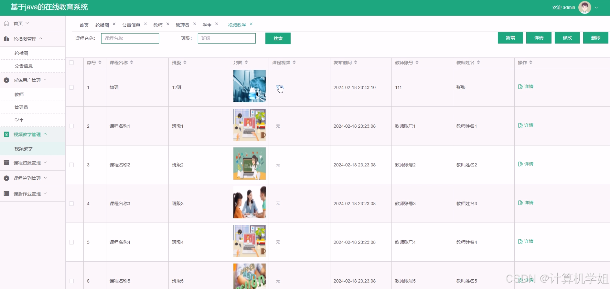Open 详情 link for 物理 row
This screenshot has height=289, width=610.
pyautogui.click(x=526, y=87)
